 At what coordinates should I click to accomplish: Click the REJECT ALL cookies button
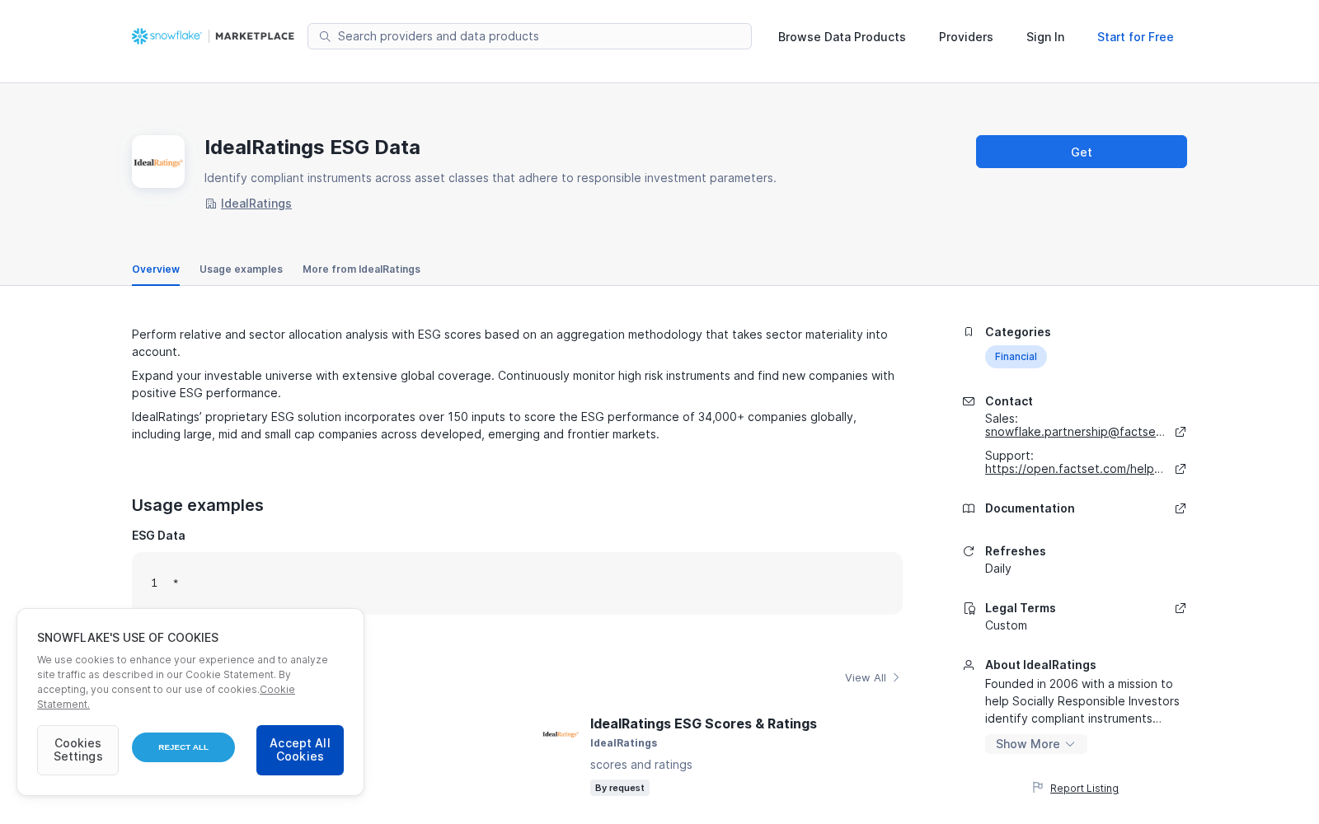pos(183,747)
